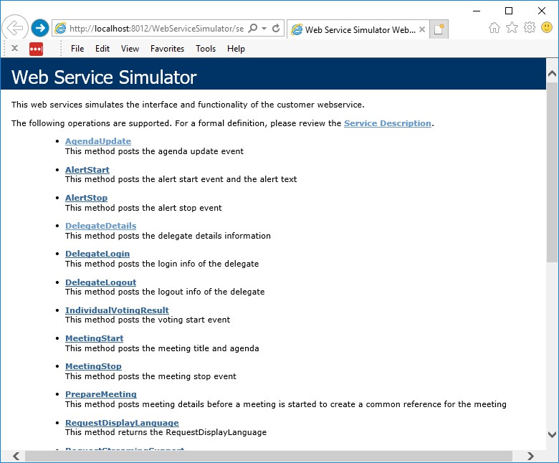The width and height of the screenshot is (559, 463).
Task: Open the Help menu
Action: (x=236, y=49)
